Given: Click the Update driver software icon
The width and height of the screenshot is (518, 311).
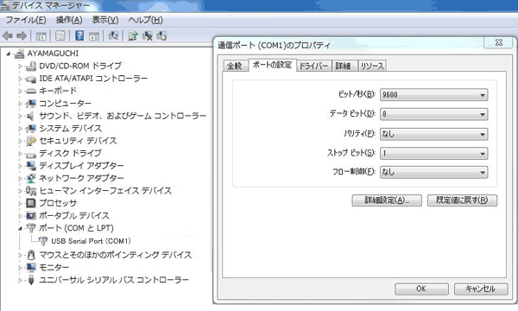Looking at the screenshot, I should (x=133, y=35).
